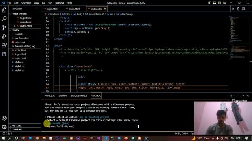
Task: Click the Run play button in editor toolbar
Action: point(233,9)
